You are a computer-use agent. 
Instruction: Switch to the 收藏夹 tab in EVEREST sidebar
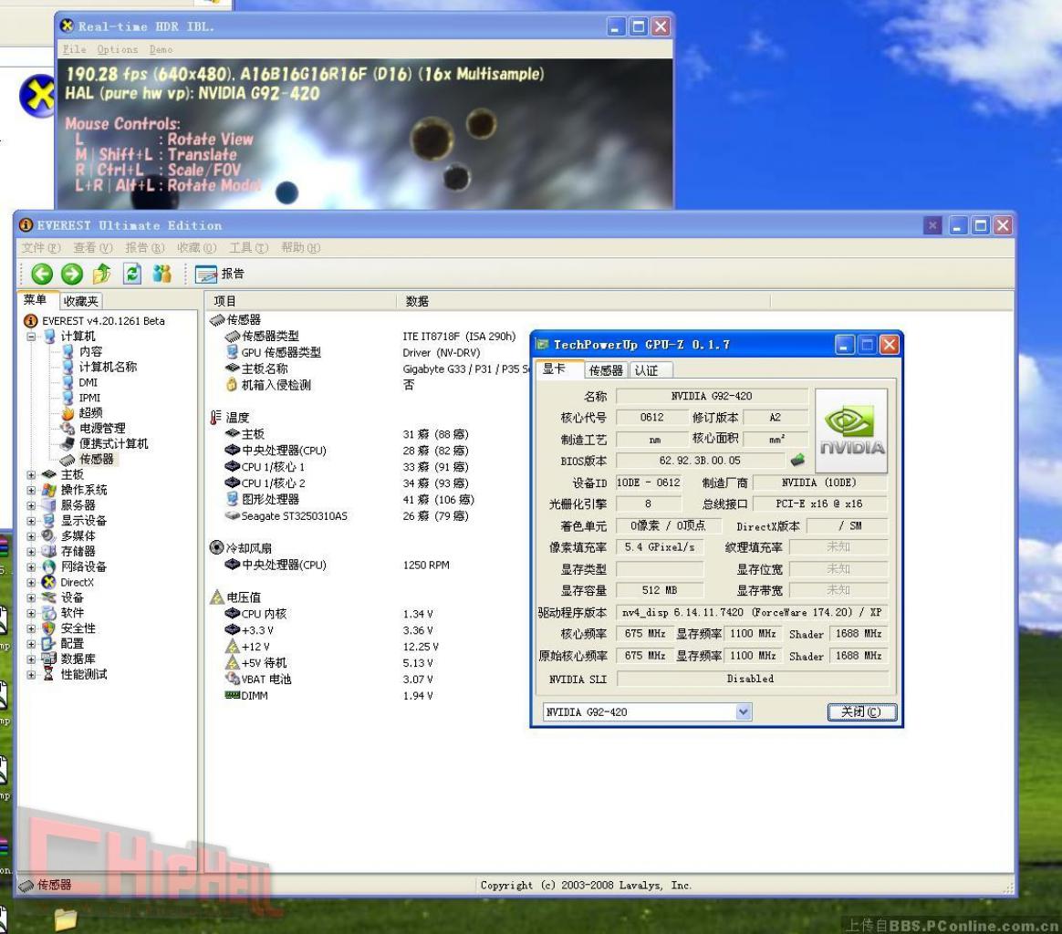tap(81, 301)
